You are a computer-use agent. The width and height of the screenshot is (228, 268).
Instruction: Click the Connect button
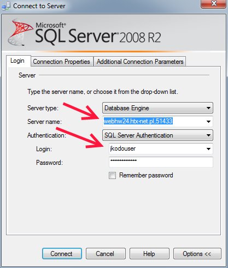[62, 254]
